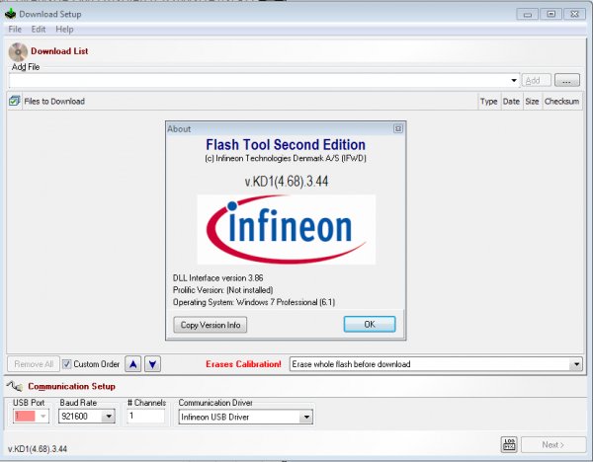The image size is (593, 462).
Task: Toggle the Custom Order checkbox
Action: pos(66,364)
